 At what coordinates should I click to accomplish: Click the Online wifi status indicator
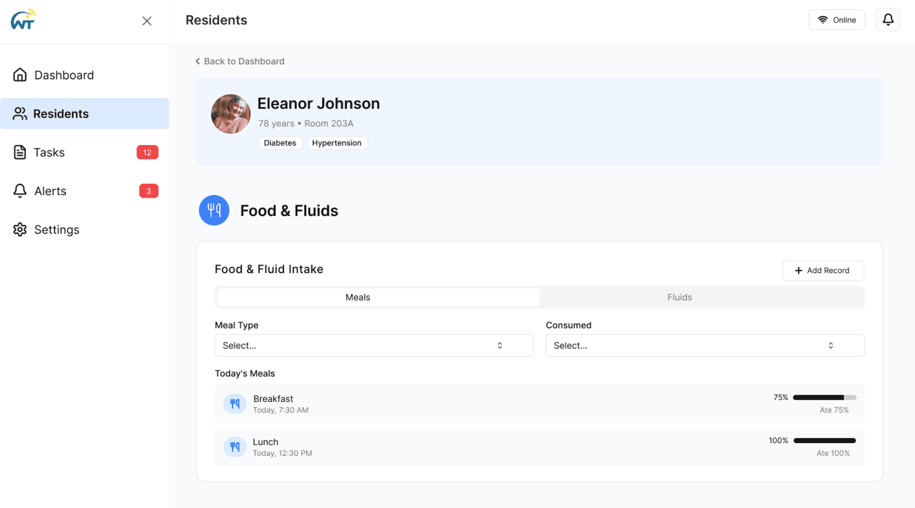836,20
